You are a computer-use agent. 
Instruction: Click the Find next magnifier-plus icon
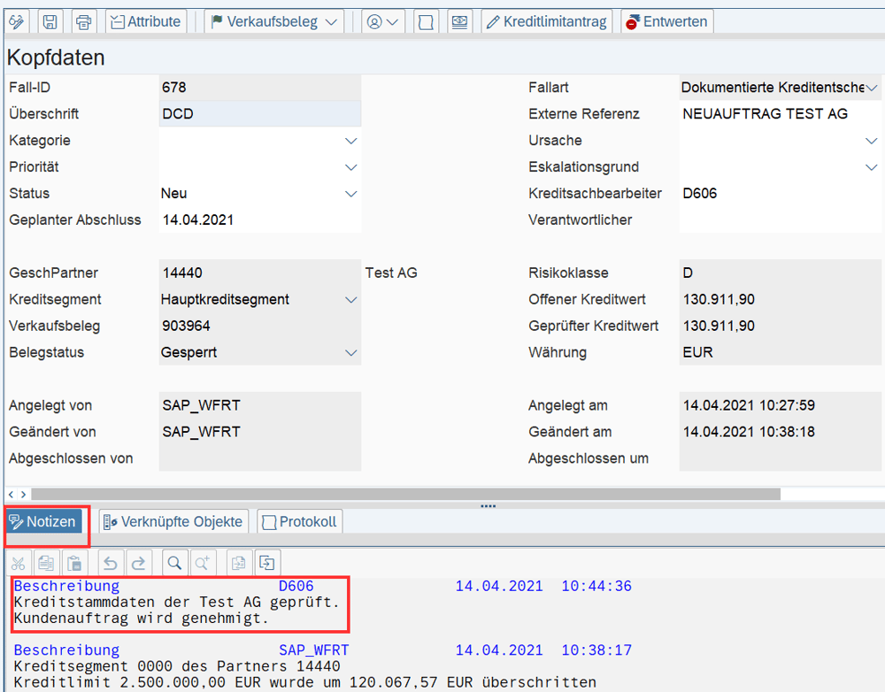pyautogui.click(x=203, y=563)
